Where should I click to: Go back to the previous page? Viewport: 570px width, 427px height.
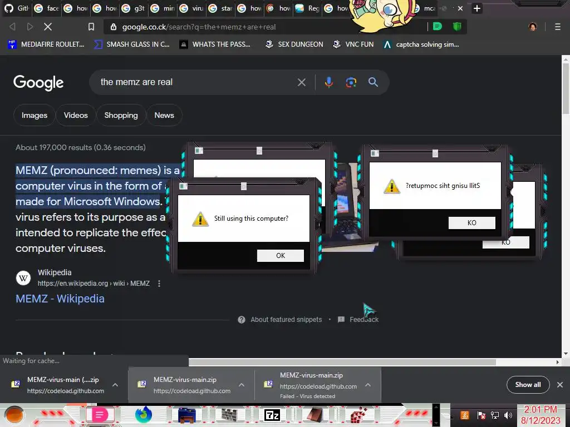tap(13, 27)
